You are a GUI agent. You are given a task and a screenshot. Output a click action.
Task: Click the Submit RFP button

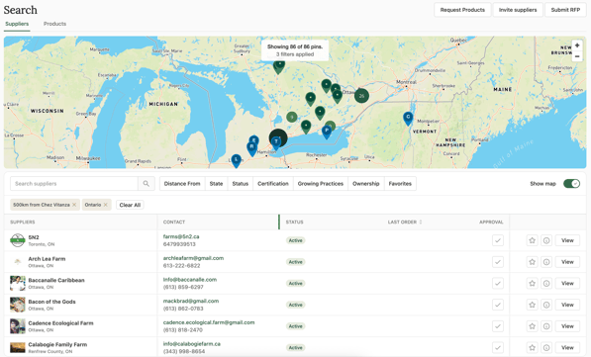(565, 10)
